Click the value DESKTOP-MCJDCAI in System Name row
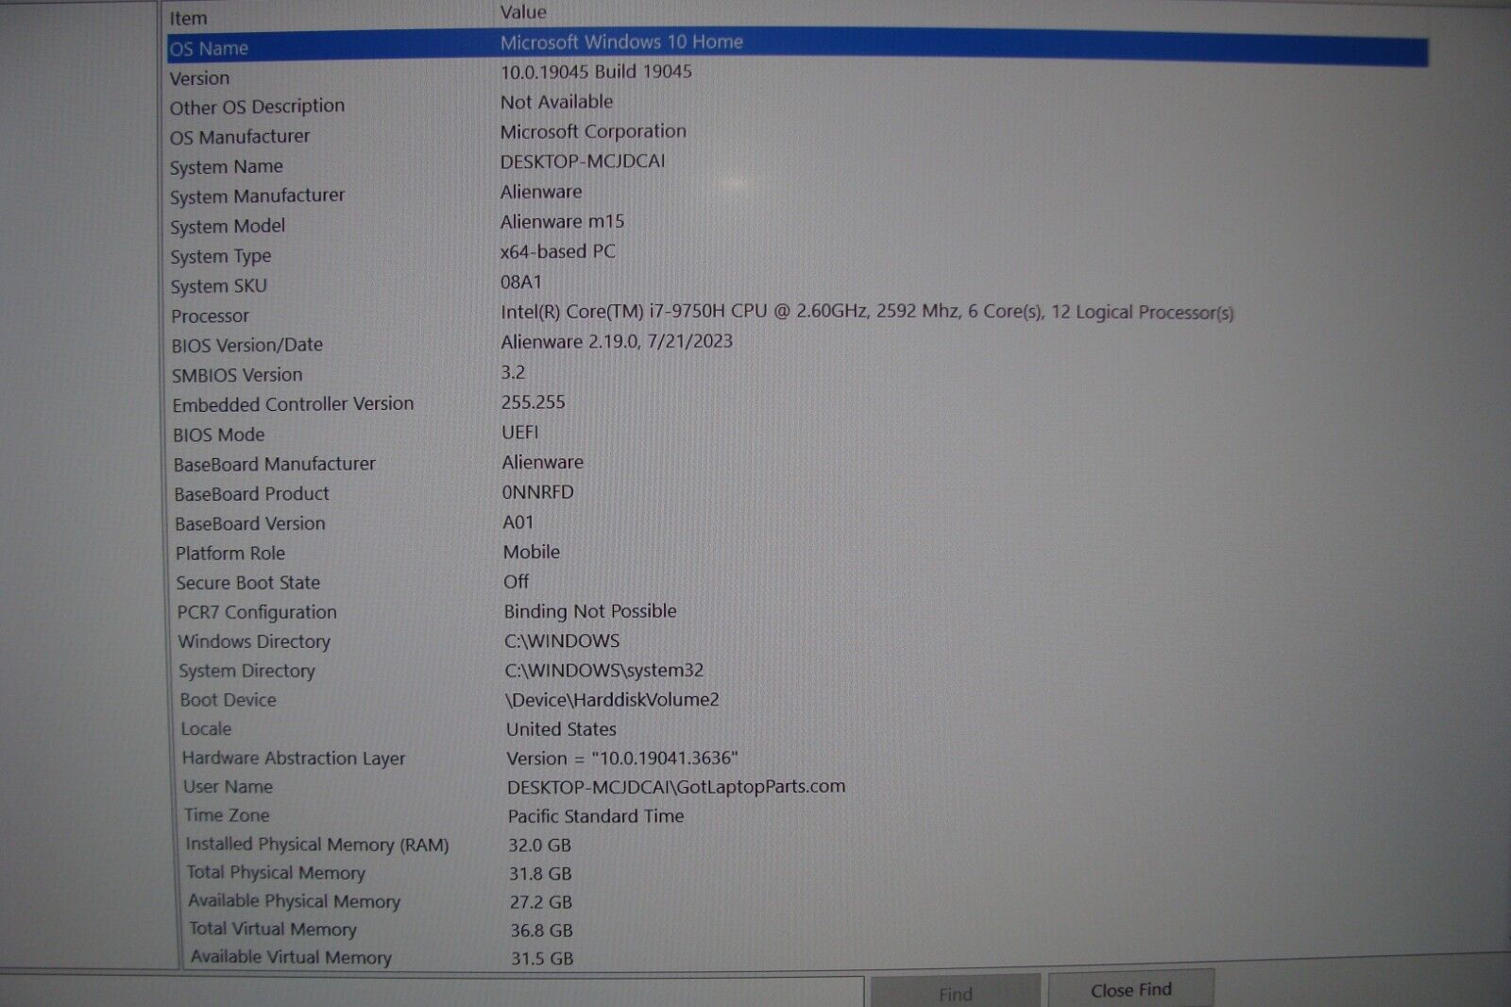 583,162
